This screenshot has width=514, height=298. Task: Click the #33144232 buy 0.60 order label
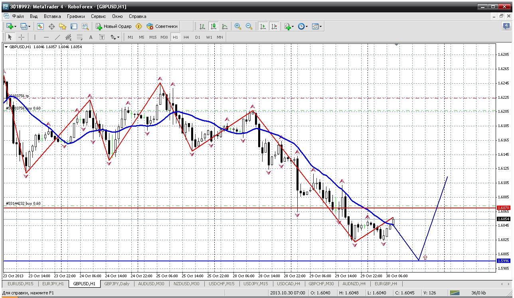coord(23,203)
